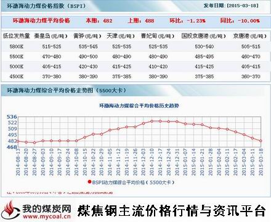The height and width of the screenshot is (222, 271).
Task: Click the 360-370 cell for 京唐港 4500K
Action: coord(251,76)
